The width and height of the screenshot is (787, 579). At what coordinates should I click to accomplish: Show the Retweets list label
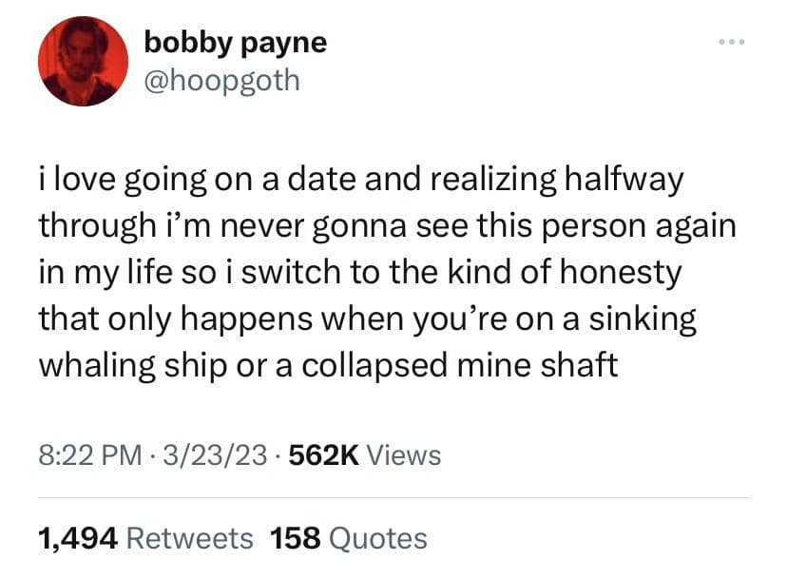tap(189, 539)
